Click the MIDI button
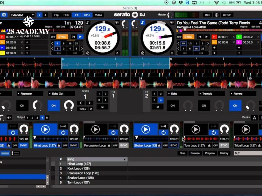The height and width of the screenshot is (196, 262). click(207, 15)
